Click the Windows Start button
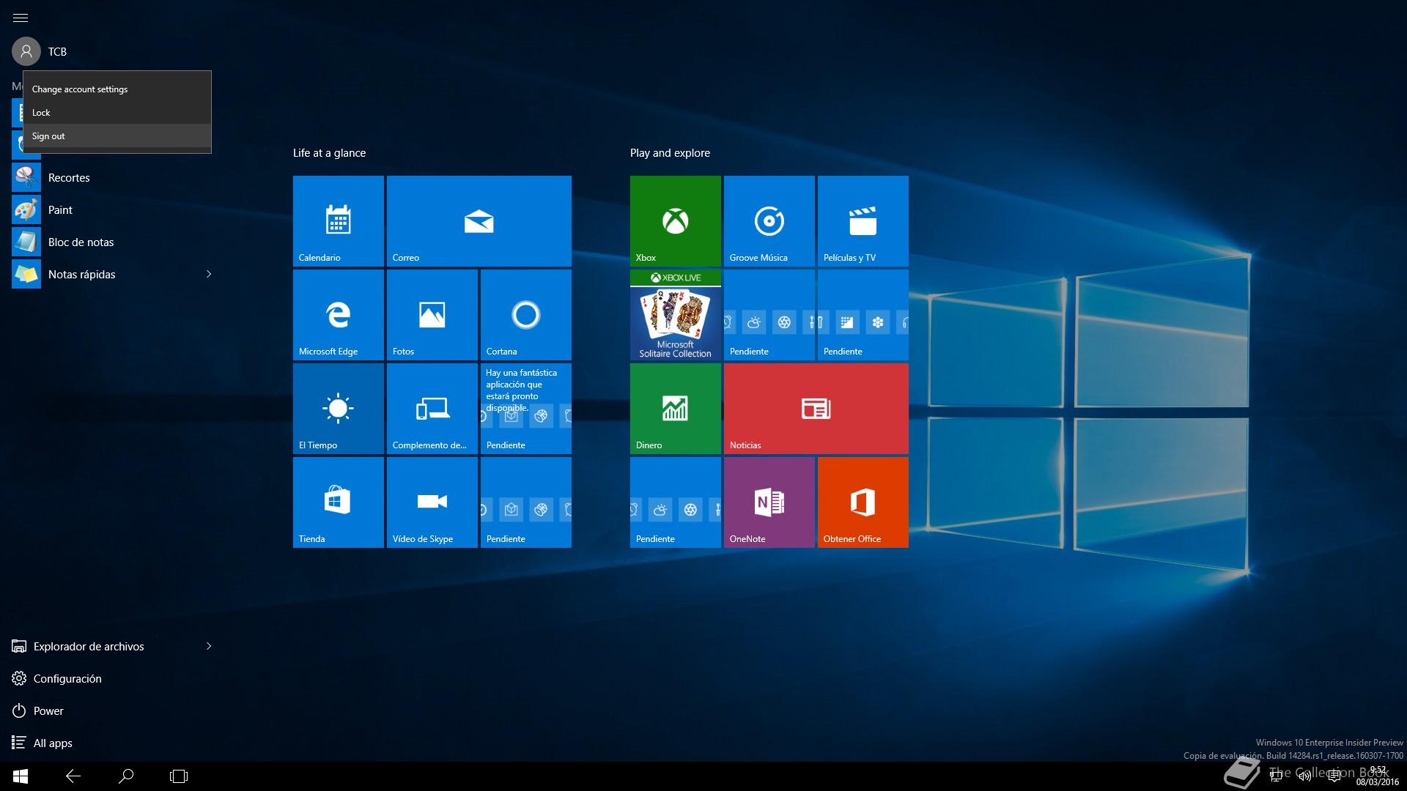This screenshot has width=1407, height=791. click(x=21, y=776)
